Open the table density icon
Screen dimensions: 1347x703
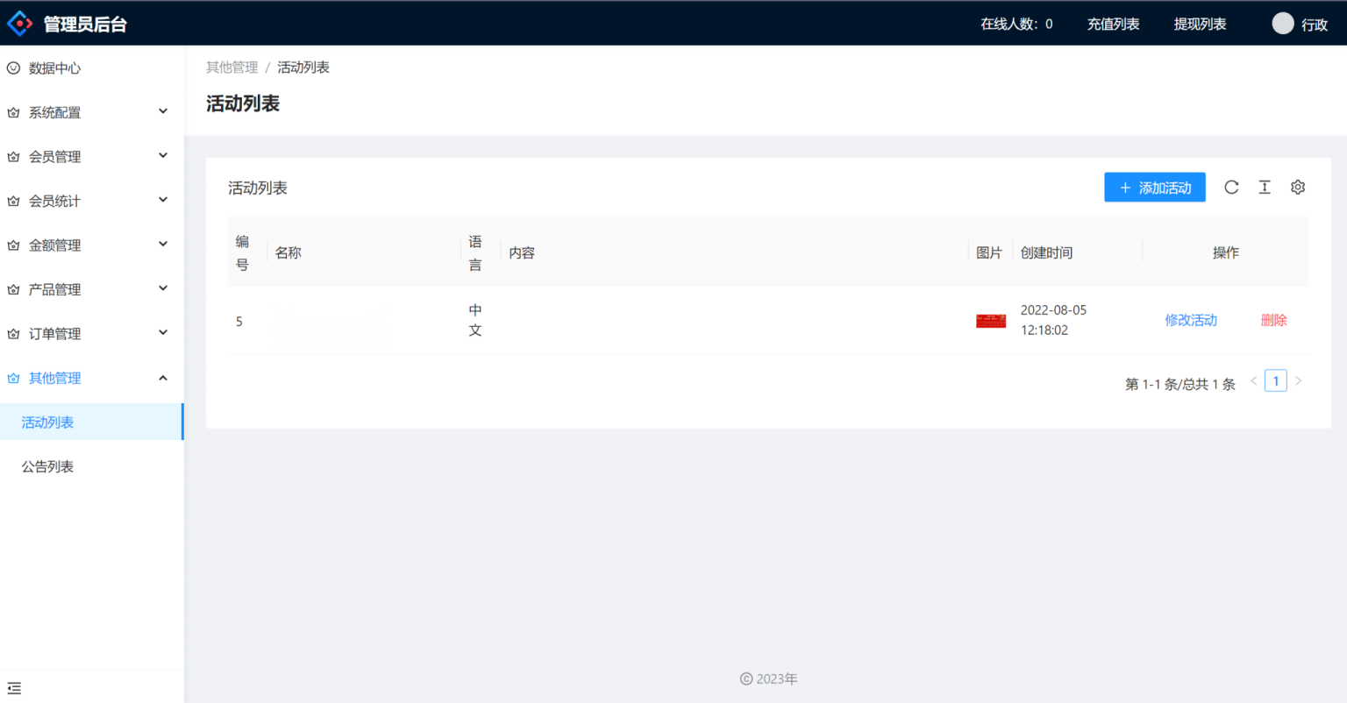[1265, 188]
